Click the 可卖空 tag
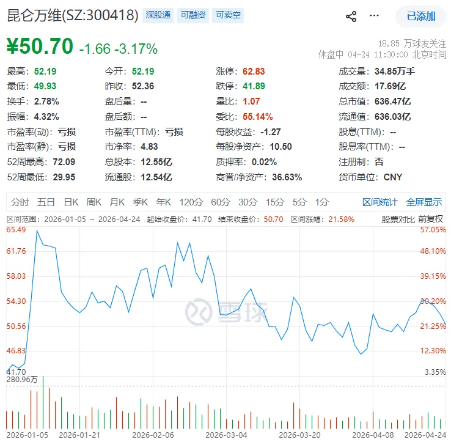 [228, 15]
